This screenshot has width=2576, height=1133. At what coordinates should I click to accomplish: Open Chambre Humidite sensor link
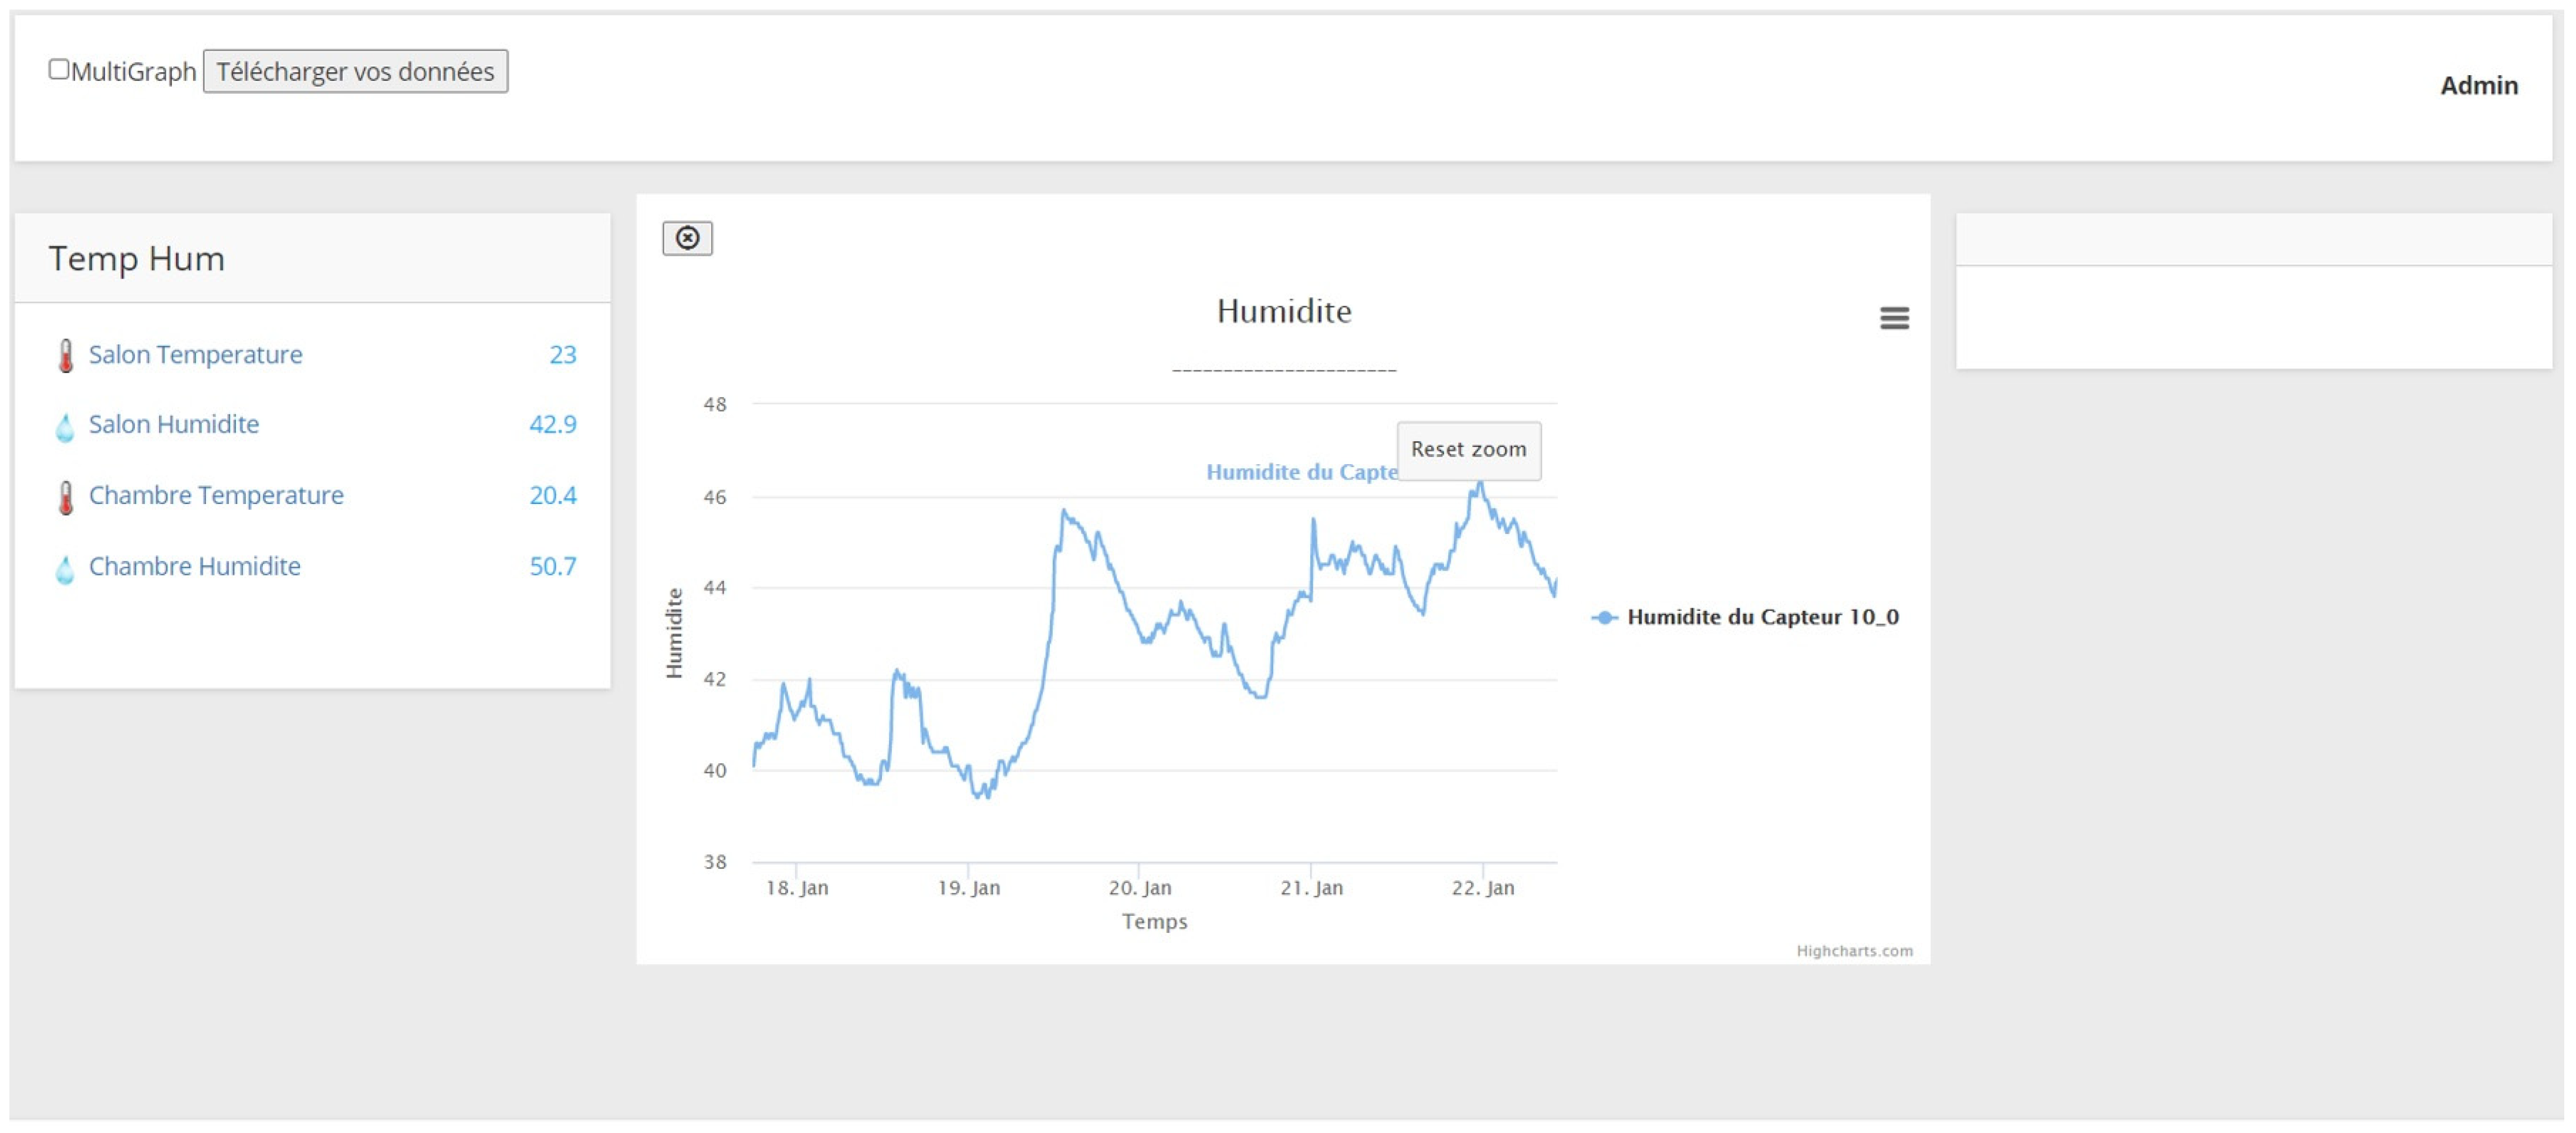coord(195,566)
